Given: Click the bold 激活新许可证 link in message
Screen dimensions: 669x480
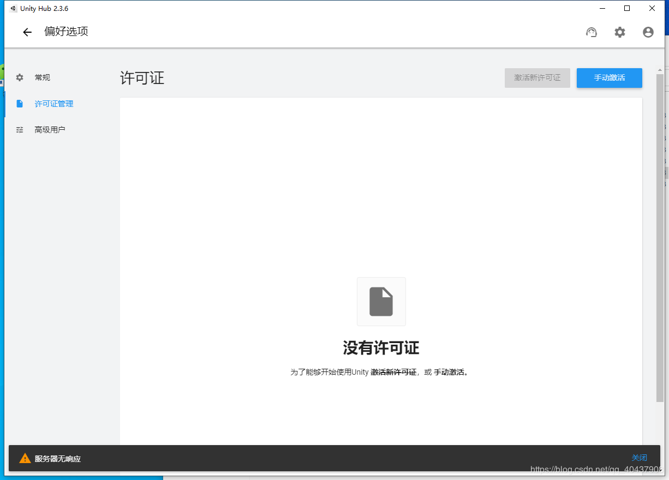Looking at the screenshot, I should (393, 373).
